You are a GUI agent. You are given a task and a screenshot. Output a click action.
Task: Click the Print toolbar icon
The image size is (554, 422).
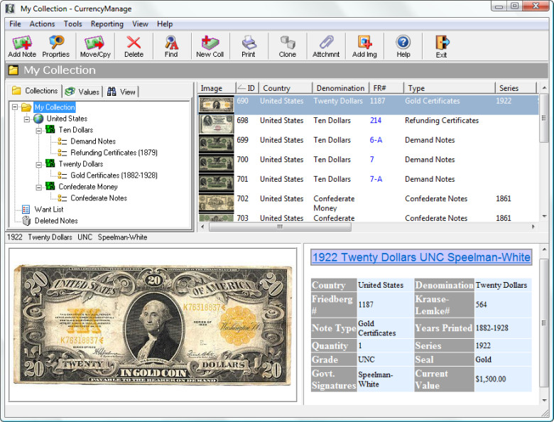(249, 43)
